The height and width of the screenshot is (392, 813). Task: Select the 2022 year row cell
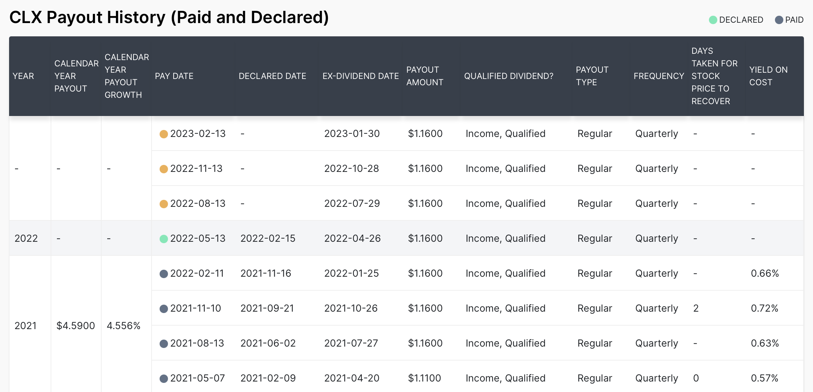(x=26, y=238)
